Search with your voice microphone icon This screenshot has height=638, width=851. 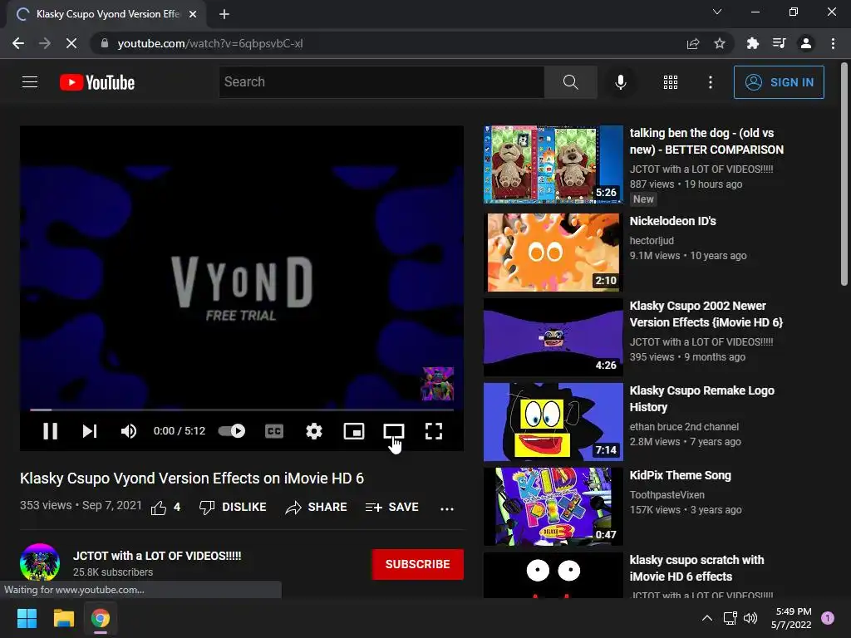click(x=620, y=82)
